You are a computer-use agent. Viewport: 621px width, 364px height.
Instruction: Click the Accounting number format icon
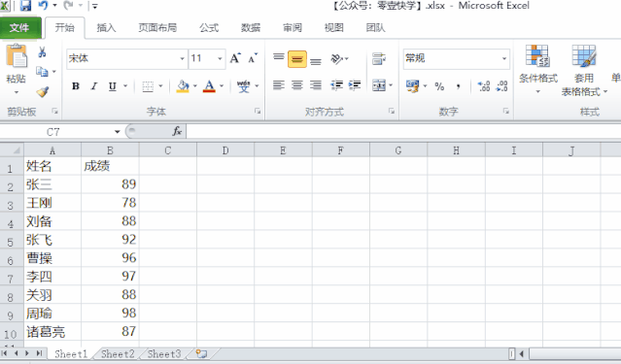pyautogui.click(x=413, y=85)
